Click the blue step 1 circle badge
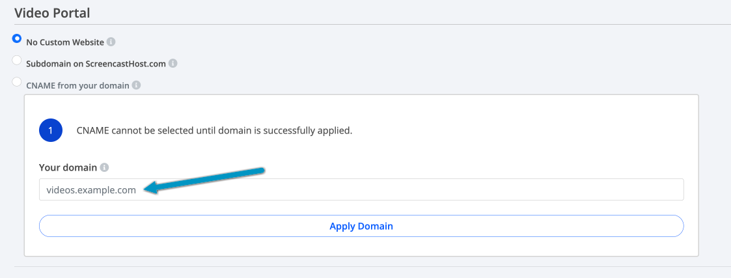The height and width of the screenshot is (278, 731). 51,131
